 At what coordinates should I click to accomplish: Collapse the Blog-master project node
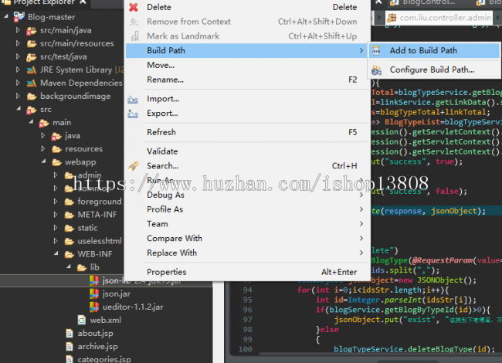(x=6, y=16)
